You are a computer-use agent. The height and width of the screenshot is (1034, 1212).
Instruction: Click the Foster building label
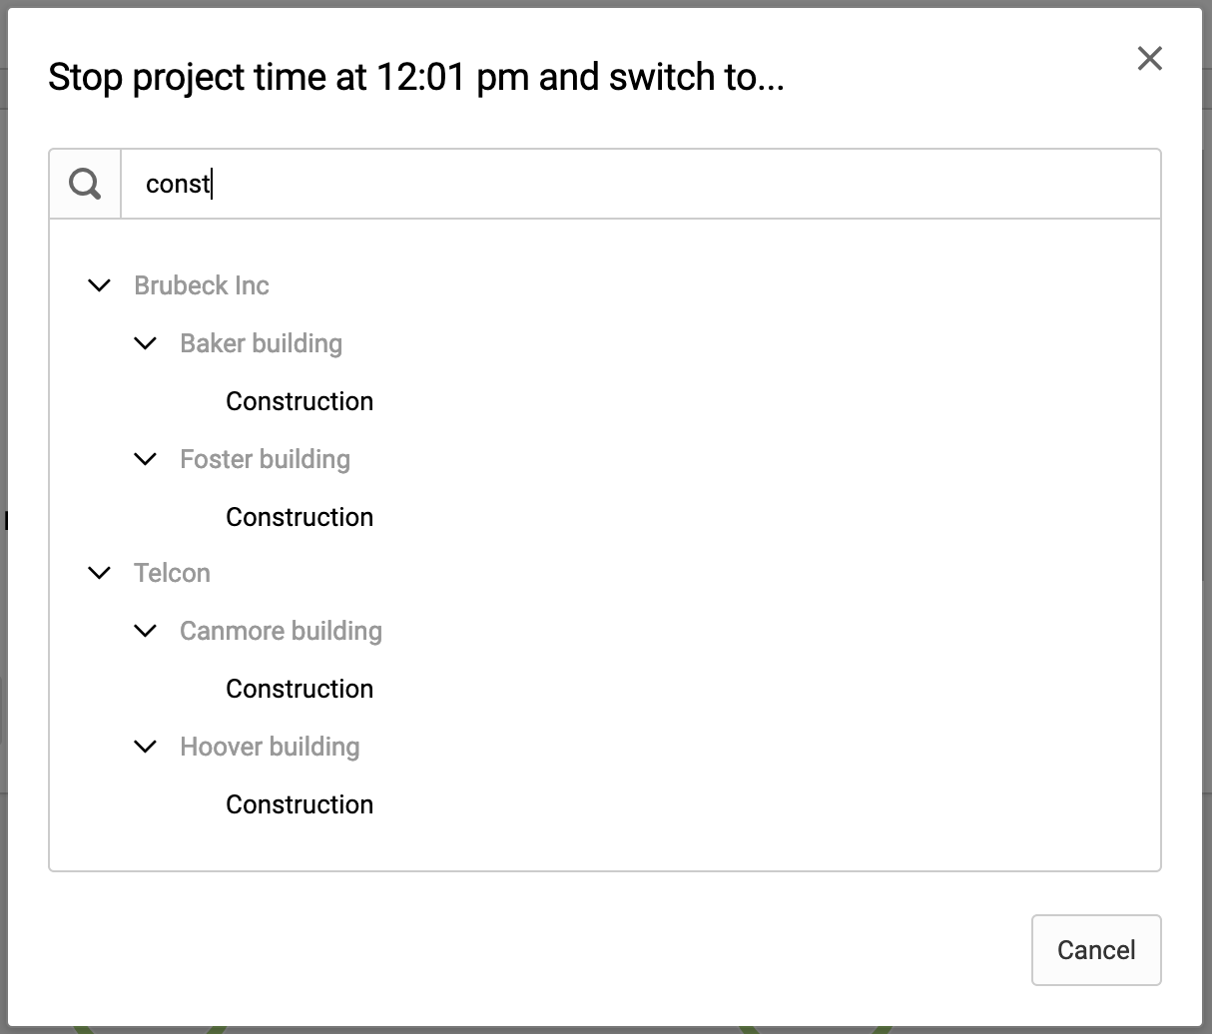[x=266, y=459]
